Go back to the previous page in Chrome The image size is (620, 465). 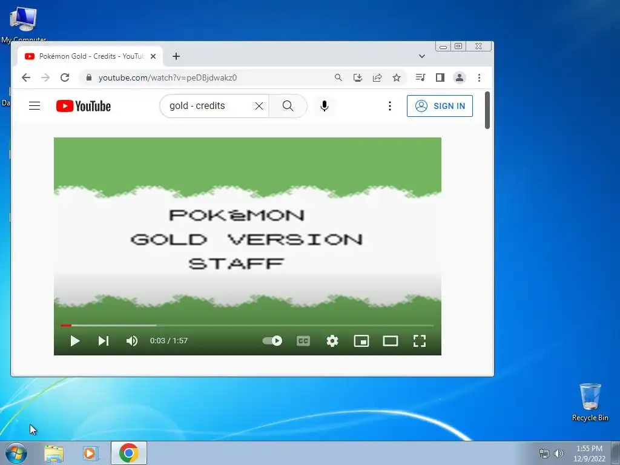click(26, 77)
